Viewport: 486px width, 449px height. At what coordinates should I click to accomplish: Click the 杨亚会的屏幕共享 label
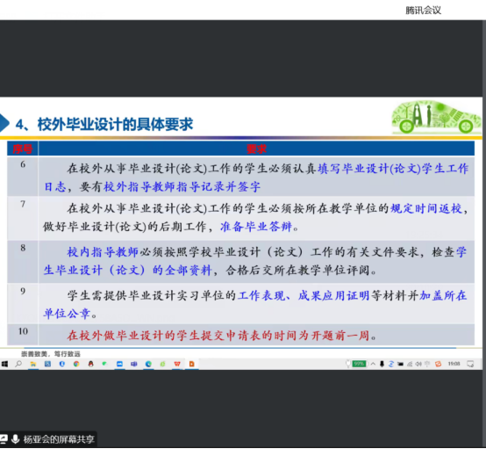tap(59, 439)
